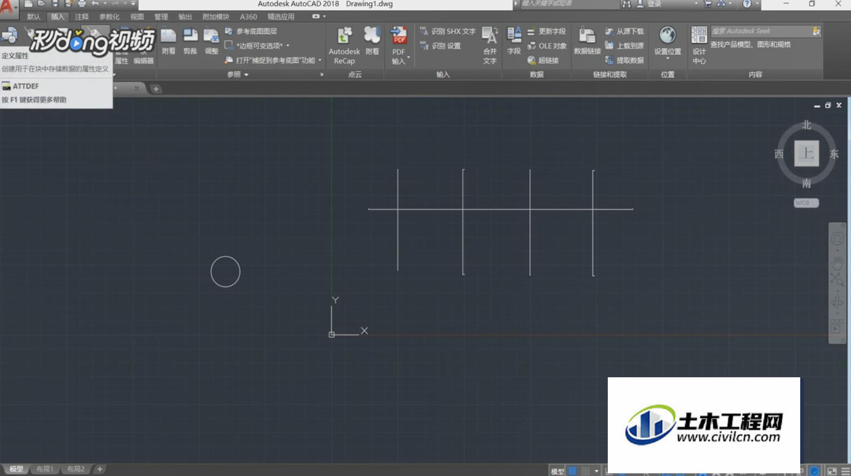
Task: Click the Save icon in quick access toolbar
Action: click(55, 4)
